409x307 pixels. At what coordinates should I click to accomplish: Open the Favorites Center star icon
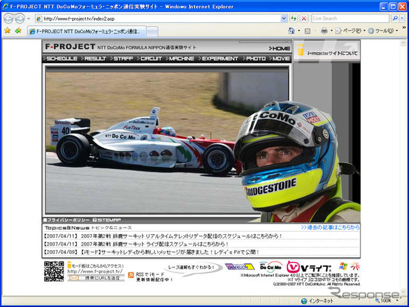pos(7,31)
